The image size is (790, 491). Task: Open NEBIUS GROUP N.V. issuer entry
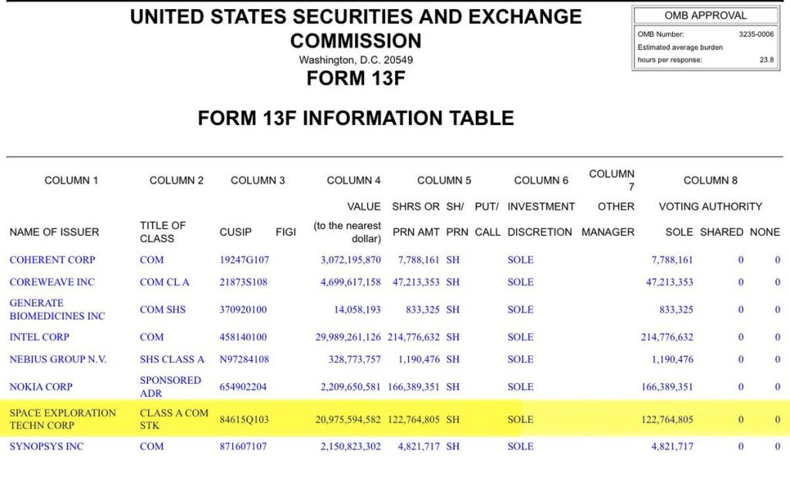pyautogui.click(x=58, y=359)
